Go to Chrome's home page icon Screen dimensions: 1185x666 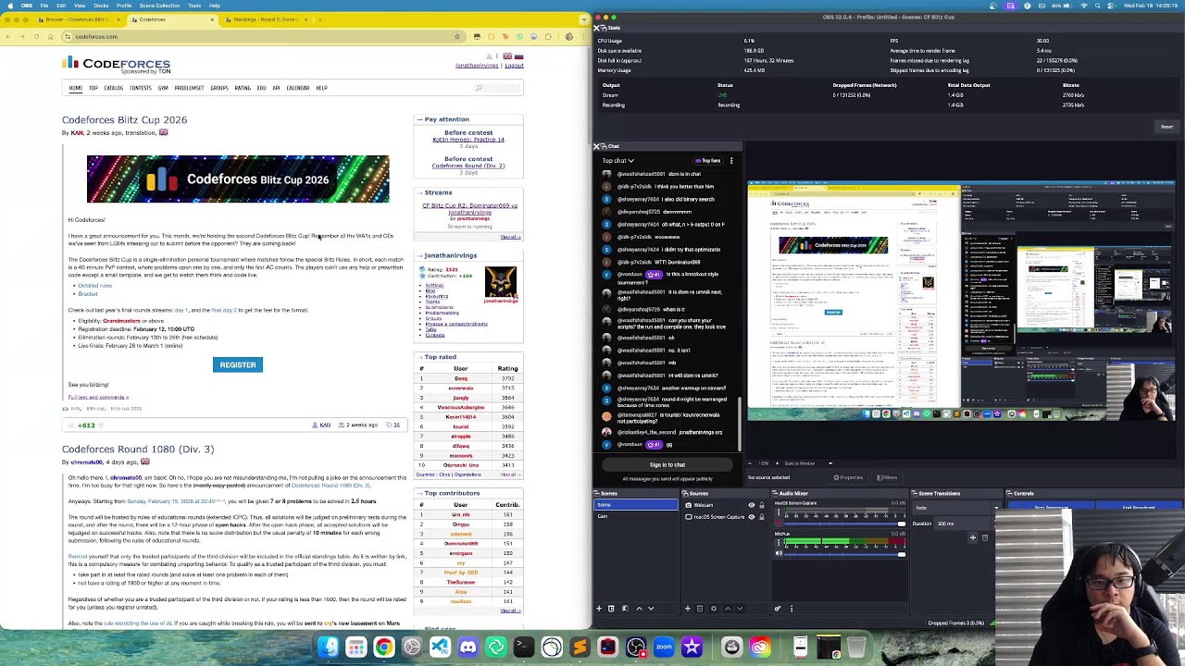pos(52,37)
